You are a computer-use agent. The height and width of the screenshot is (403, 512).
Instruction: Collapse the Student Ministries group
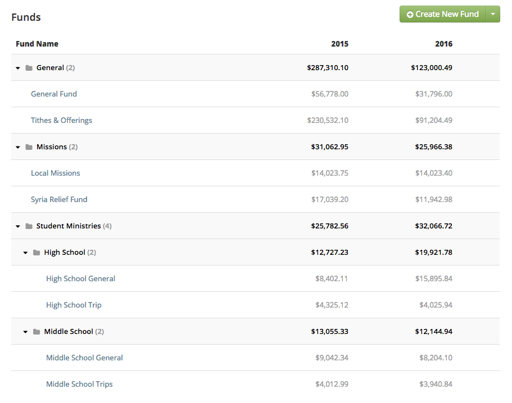coord(17,226)
